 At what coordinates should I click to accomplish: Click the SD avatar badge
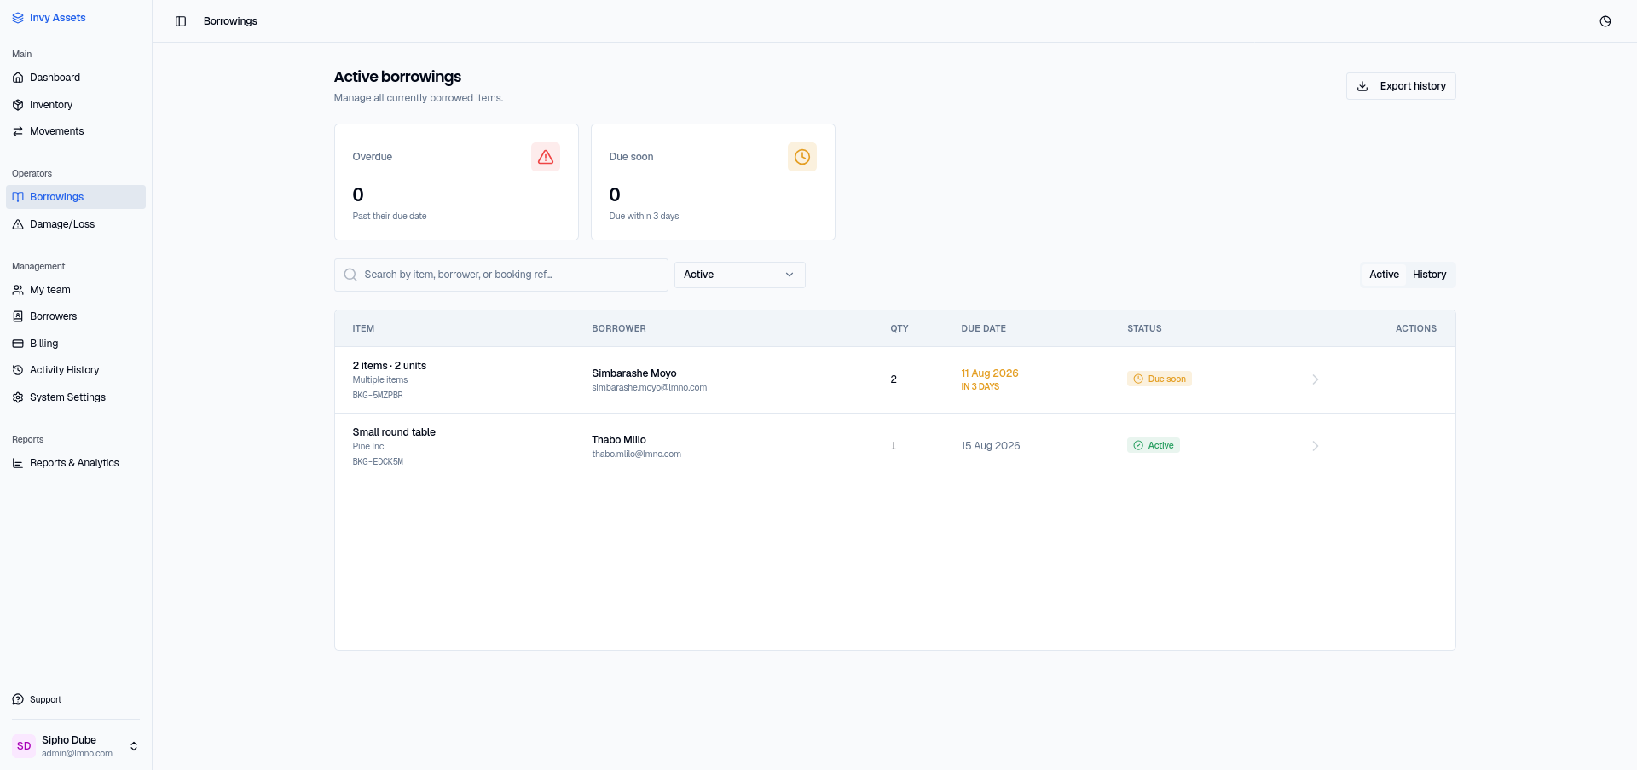coord(24,746)
